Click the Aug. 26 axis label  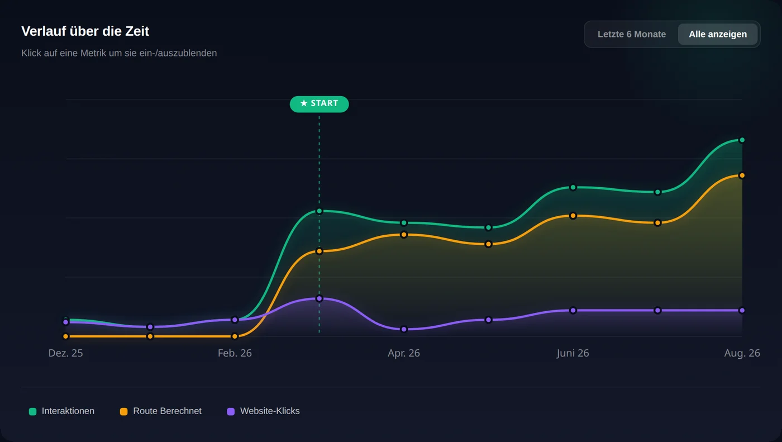click(x=742, y=353)
